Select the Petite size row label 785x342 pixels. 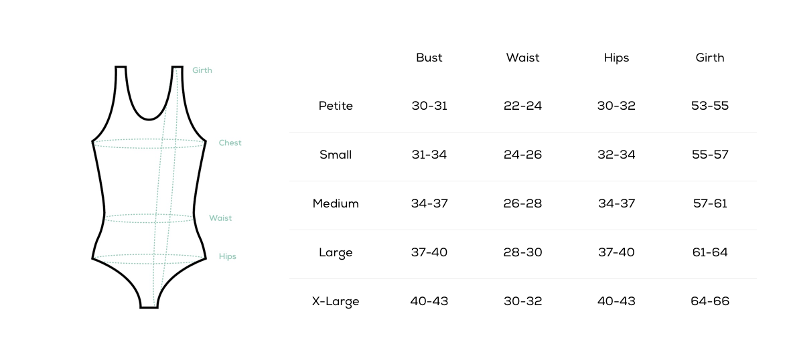(336, 106)
